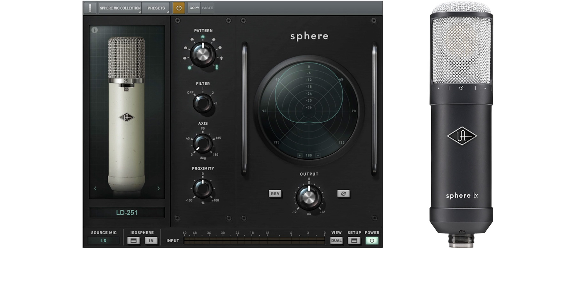Toggle the phase invert Ø button
Screen dimensions: 577x293
pyautogui.click(x=343, y=194)
